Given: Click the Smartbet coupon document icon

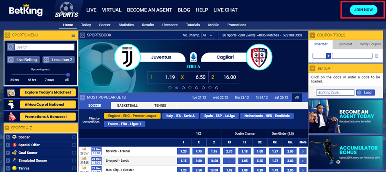Looking at the screenshot, I should pyautogui.click(x=377, y=56).
